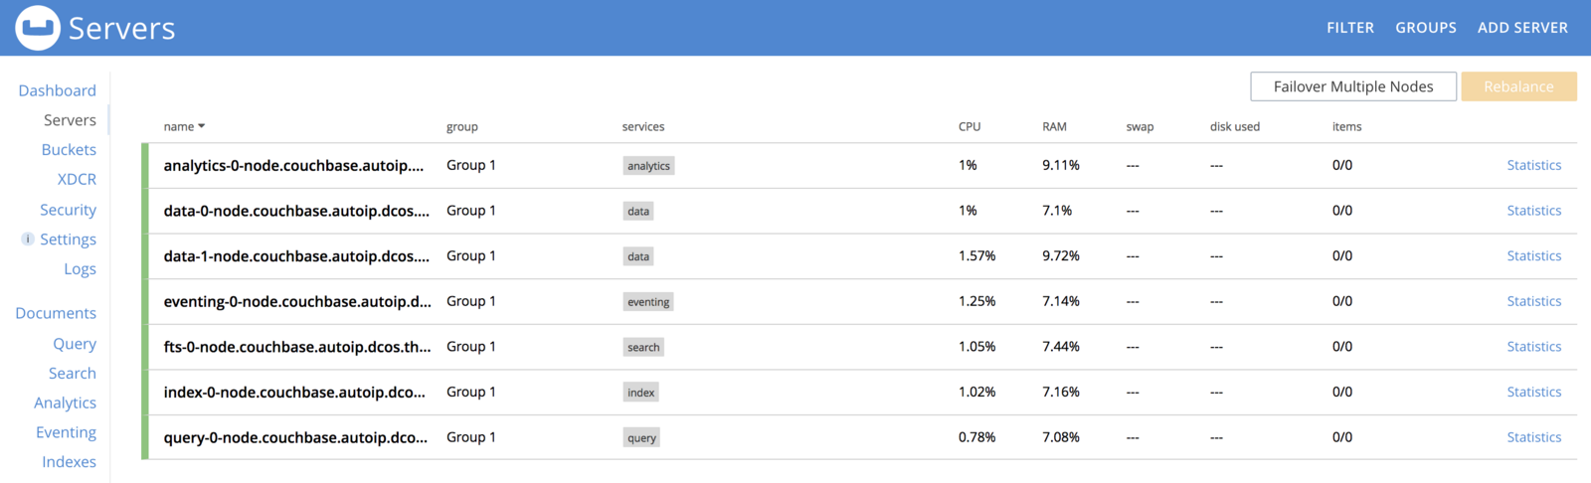Click the Couchbase logo icon
Screen dimensions: 1591x483
[x=38, y=28]
